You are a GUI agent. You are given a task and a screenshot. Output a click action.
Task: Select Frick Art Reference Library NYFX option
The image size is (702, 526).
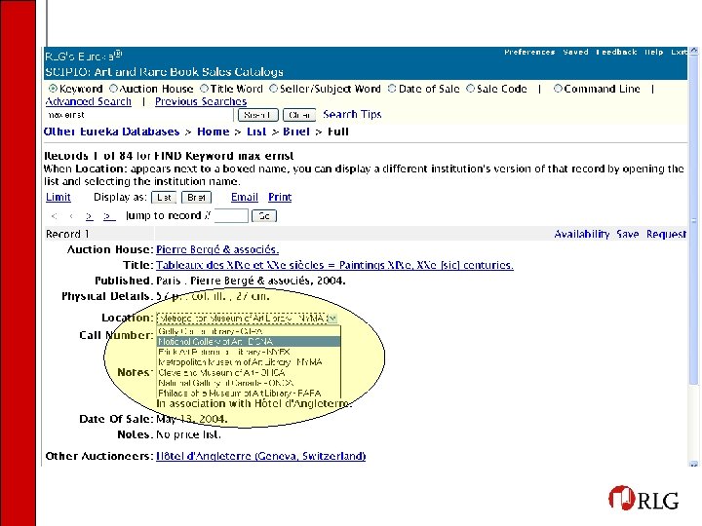pyautogui.click(x=249, y=352)
